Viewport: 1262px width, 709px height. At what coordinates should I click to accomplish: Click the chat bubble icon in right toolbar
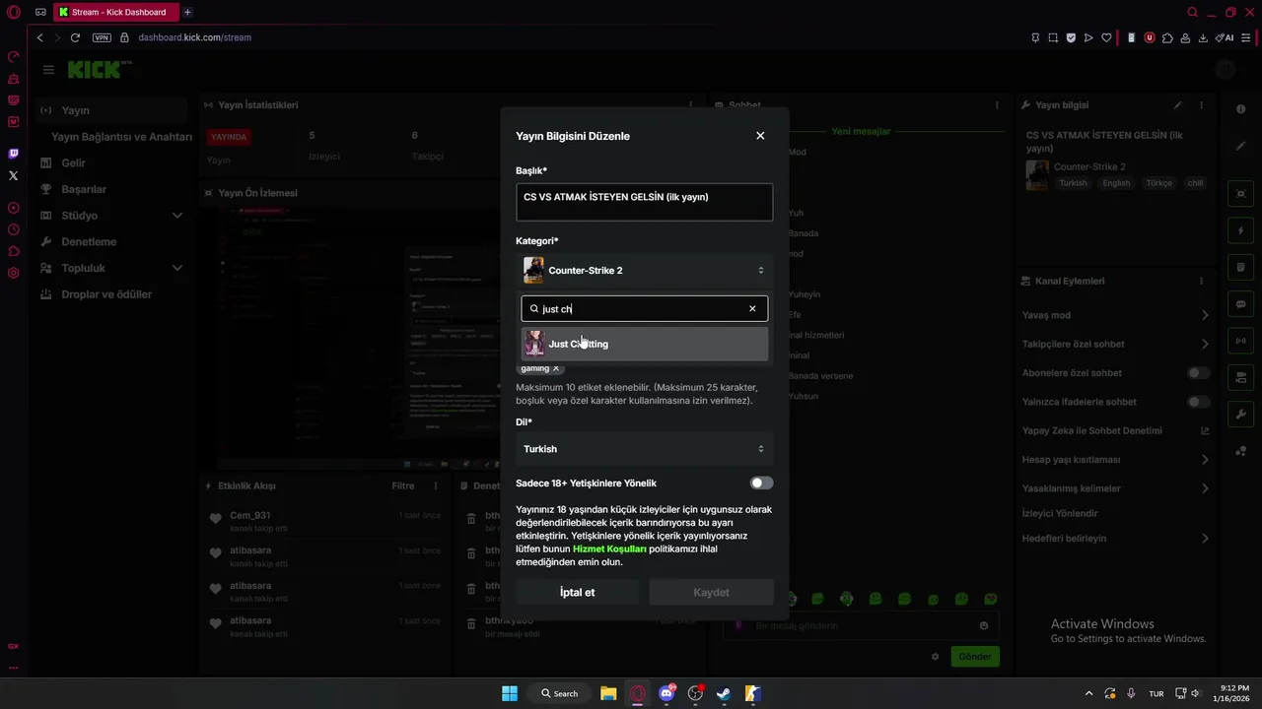1240,304
